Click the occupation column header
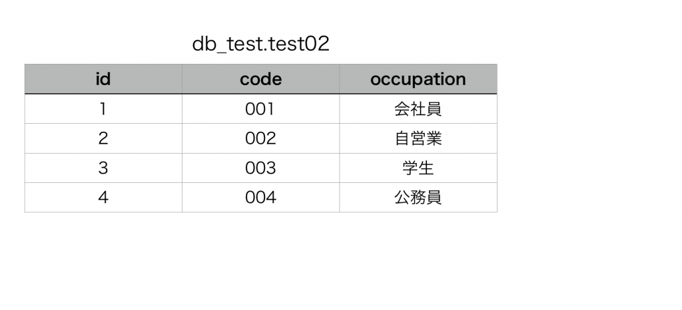Screen dimensions: 682x310 418,79
